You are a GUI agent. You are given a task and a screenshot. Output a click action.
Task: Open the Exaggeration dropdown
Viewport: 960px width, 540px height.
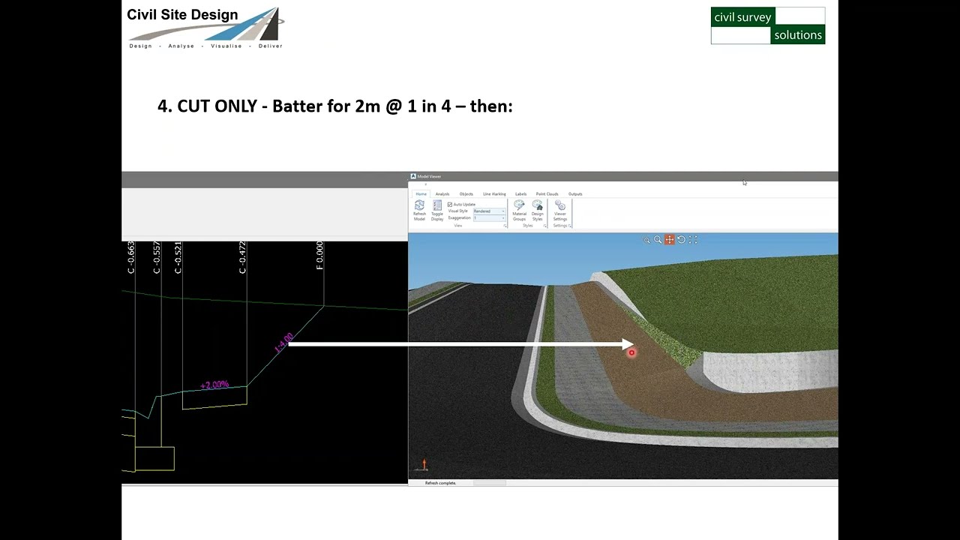[x=490, y=218]
